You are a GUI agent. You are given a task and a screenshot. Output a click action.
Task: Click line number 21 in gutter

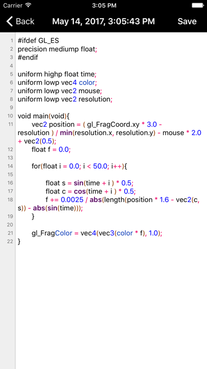coord(11,233)
